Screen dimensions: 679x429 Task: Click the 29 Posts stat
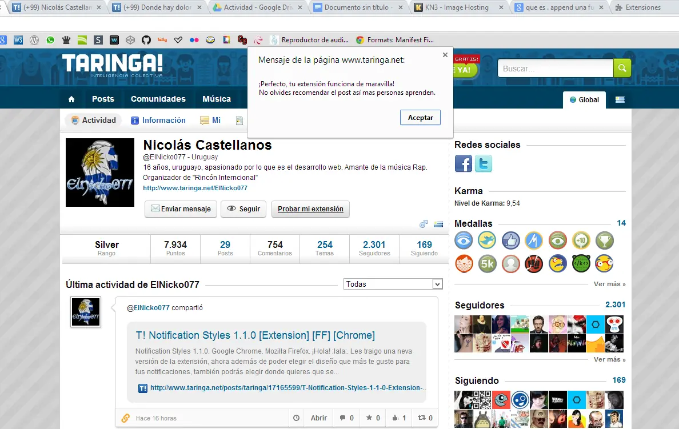coord(225,248)
